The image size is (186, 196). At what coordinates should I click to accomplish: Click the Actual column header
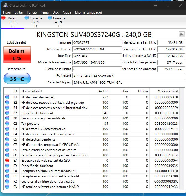pos(100,91)
